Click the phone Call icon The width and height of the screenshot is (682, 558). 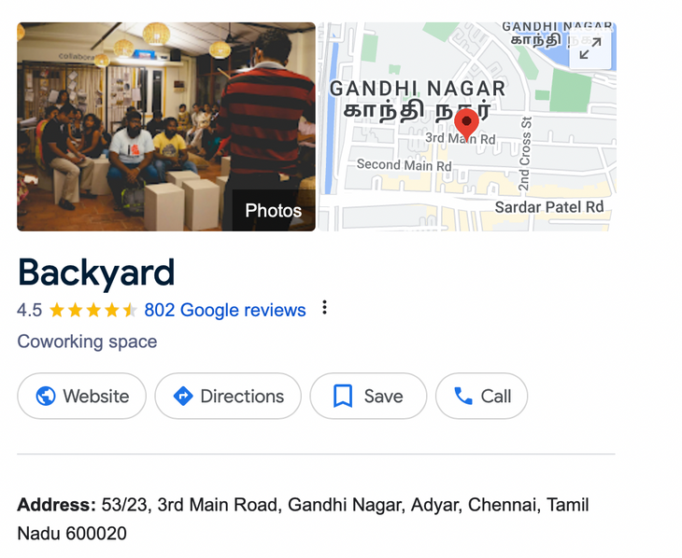click(x=463, y=396)
